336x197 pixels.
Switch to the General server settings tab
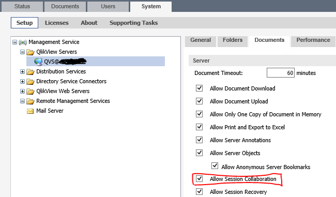pyautogui.click(x=201, y=41)
